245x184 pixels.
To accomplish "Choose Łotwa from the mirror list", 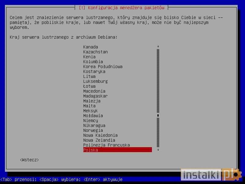I will tap(90, 86).
